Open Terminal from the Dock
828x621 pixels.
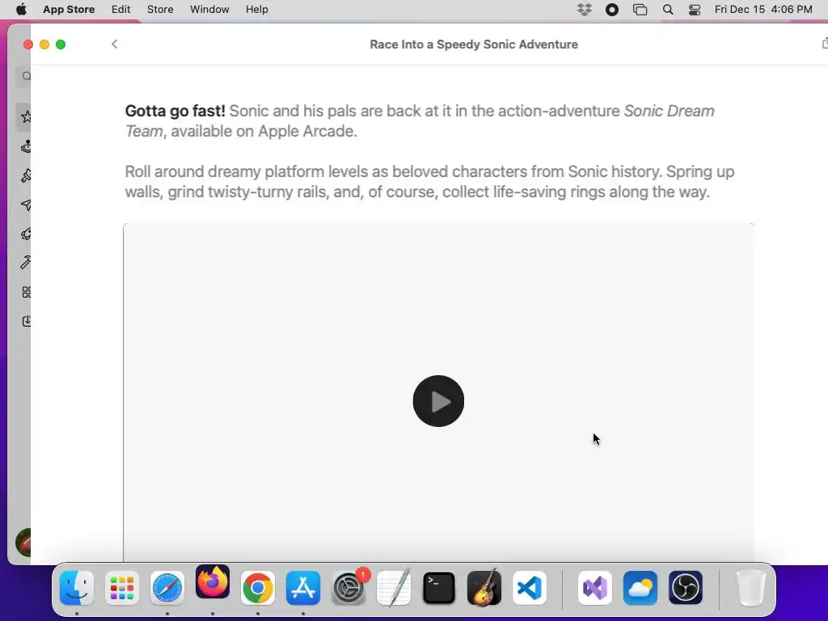[x=439, y=588]
